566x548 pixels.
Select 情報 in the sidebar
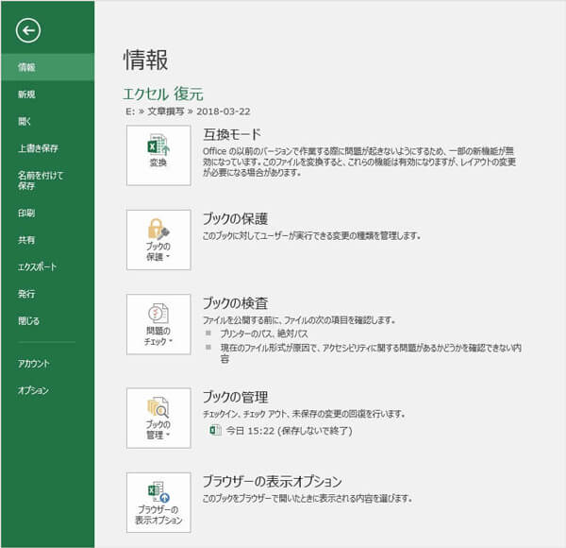pyautogui.click(x=48, y=67)
